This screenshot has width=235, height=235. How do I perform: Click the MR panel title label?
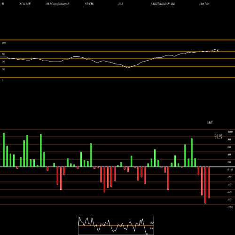point(210,122)
